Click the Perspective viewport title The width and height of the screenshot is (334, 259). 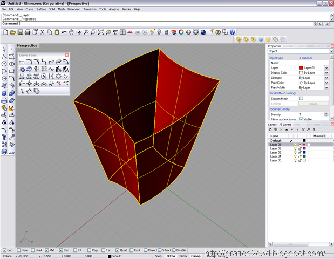[27, 45]
